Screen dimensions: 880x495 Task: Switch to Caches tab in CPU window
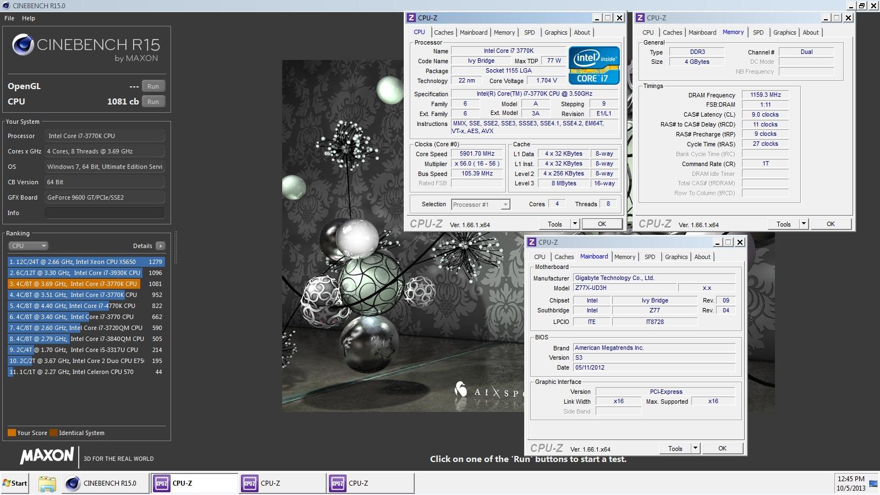tap(443, 32)
